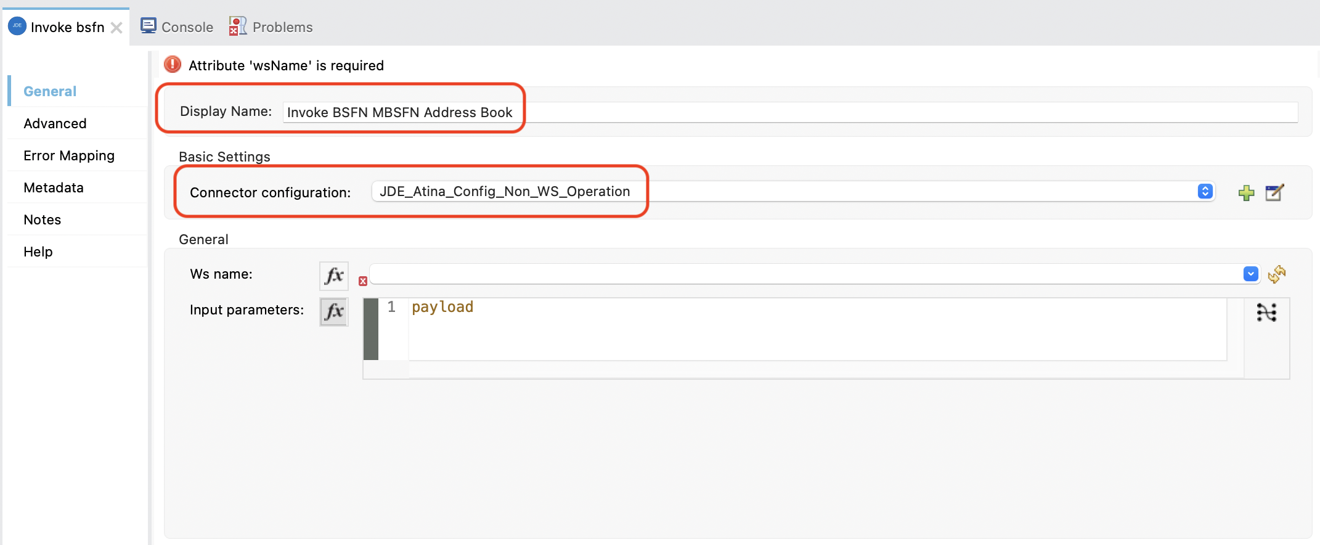Switch to the Problems tab
Viewport: 1320px width, 545px height.
(271, 27)
